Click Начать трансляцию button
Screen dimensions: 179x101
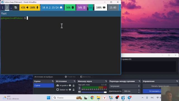pos(160,86)
